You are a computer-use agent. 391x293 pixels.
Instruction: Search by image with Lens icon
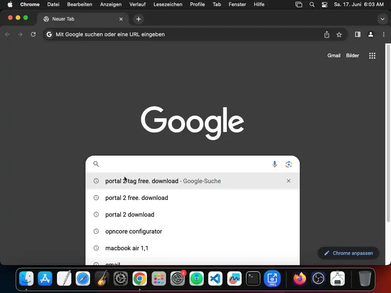click(x=289, y=164)
